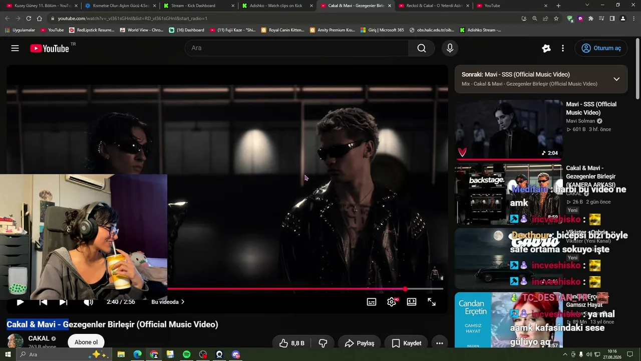Bookmark this page with the star icon

556,19
